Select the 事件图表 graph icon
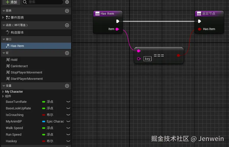The width and height of the screenshot is (229, 147). pos(8,18)
